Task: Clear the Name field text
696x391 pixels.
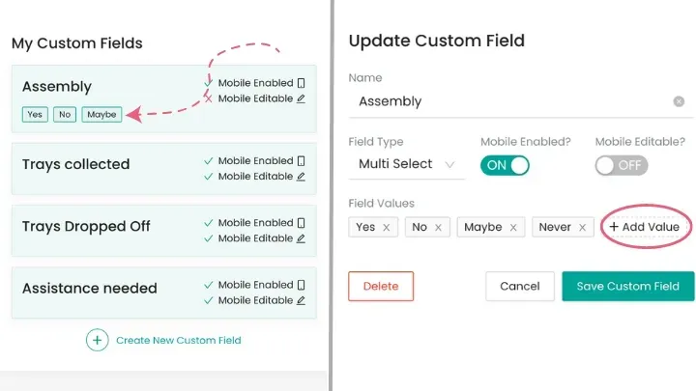Action: point(679,101)
